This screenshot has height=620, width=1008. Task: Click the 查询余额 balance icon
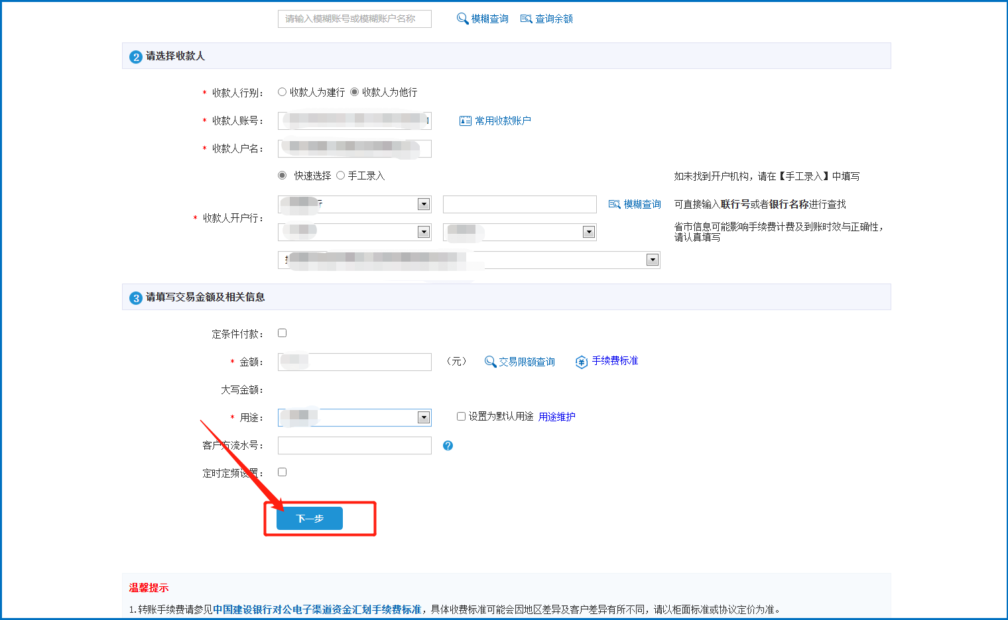(x=527, y=19)
